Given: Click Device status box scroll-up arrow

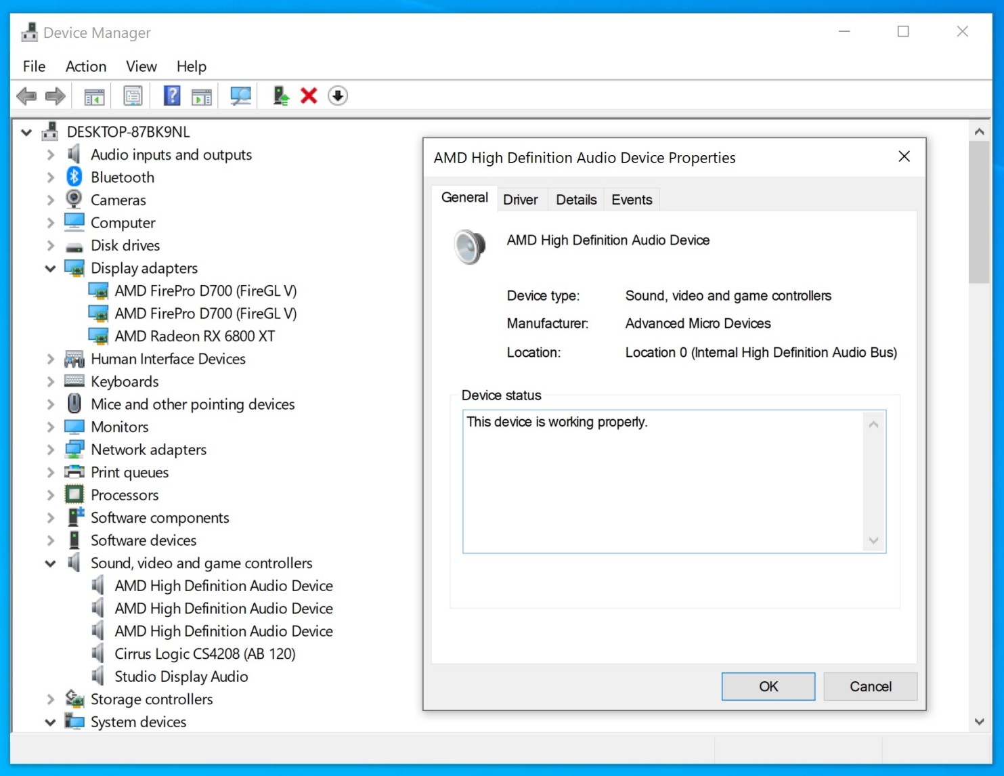Looking at the screenshot, I should [874, 425].
